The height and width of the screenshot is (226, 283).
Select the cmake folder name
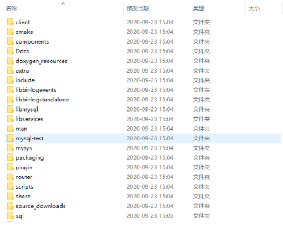coord(24,32)
